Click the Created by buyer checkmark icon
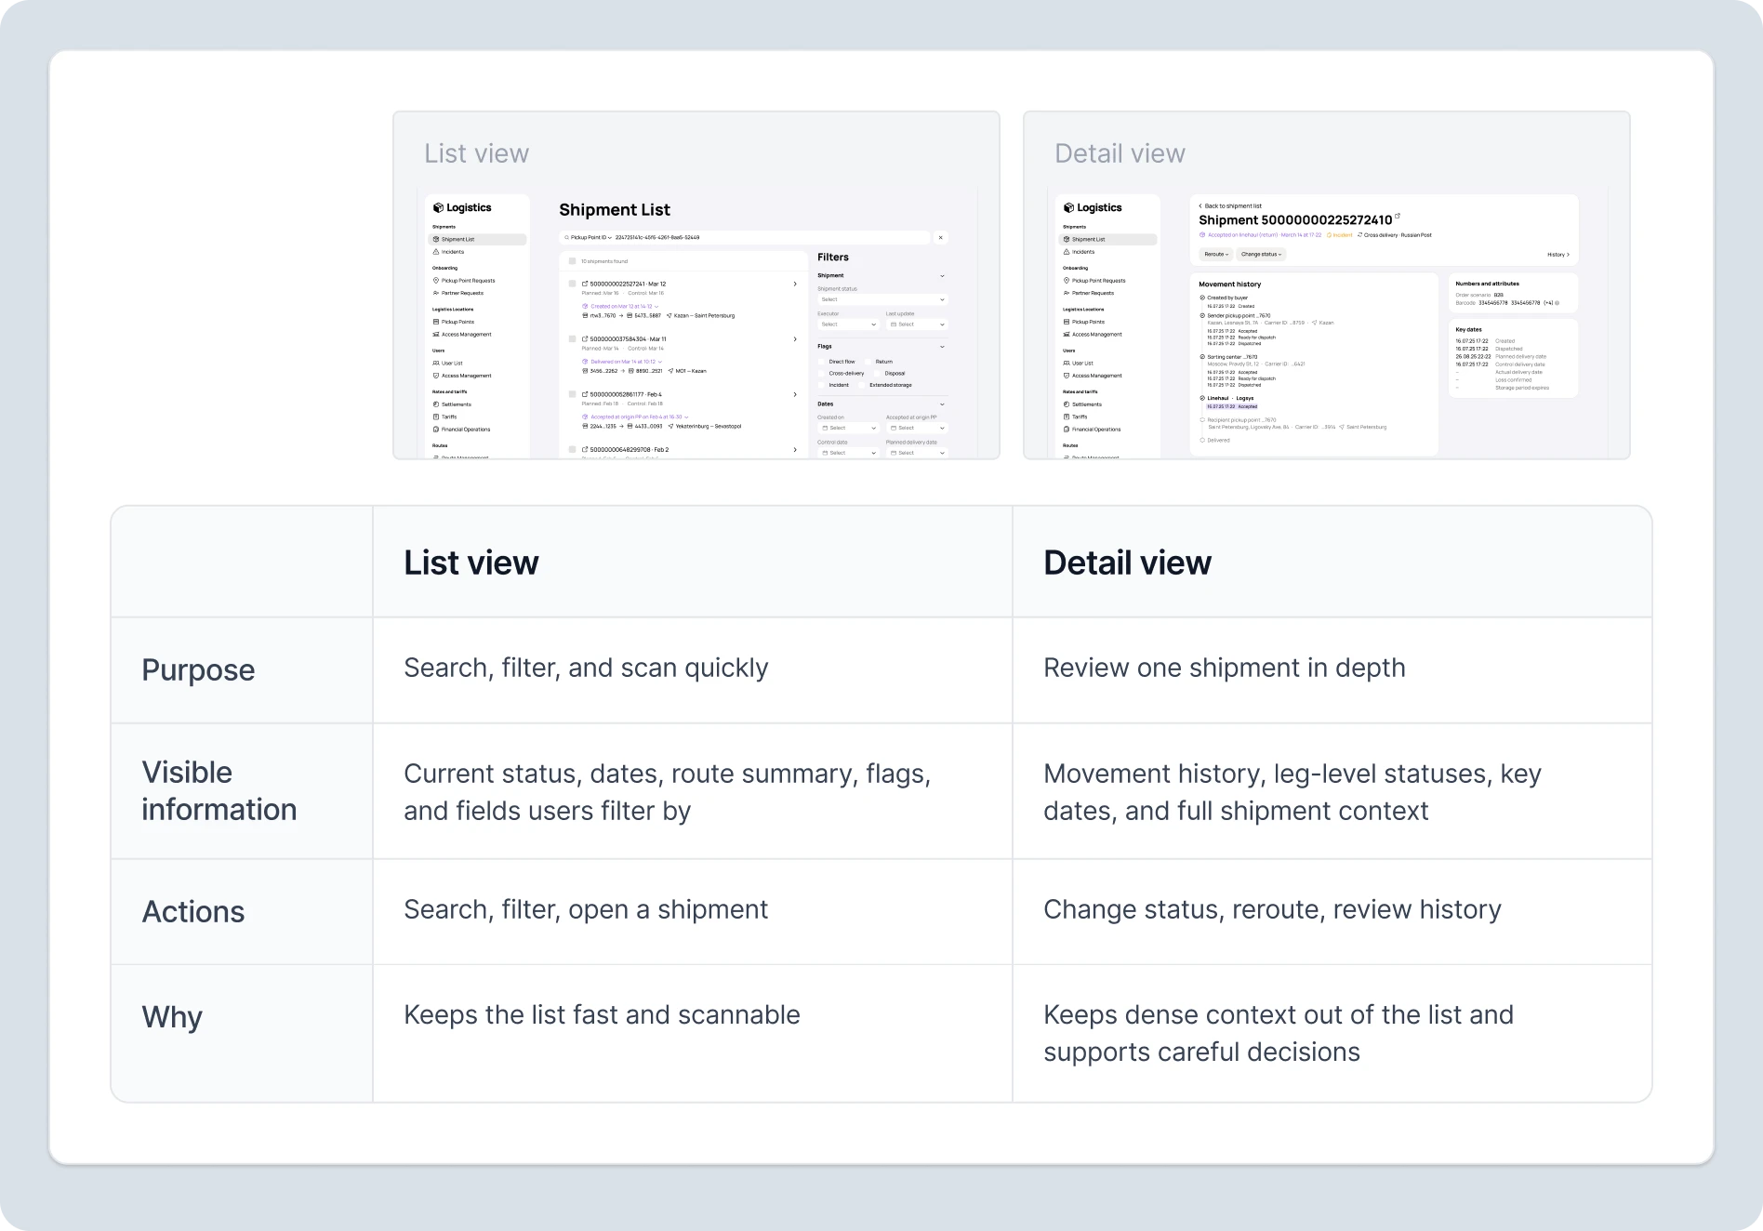1763x1231 pixels. pos(1202,298)
